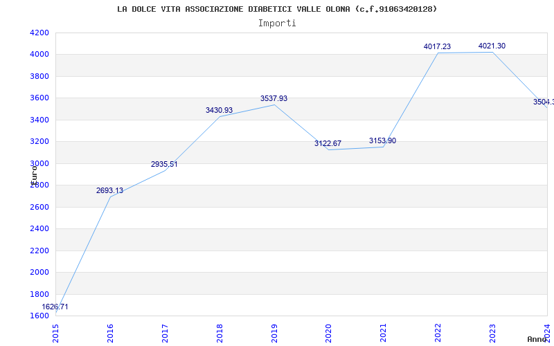Click the 4021.30 maximum value label

pos(492,46)
